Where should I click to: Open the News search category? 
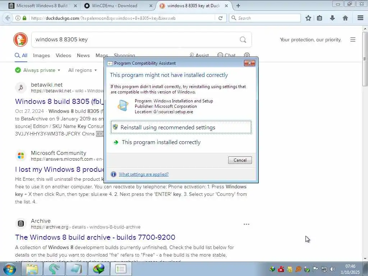(x=83, y=56)
